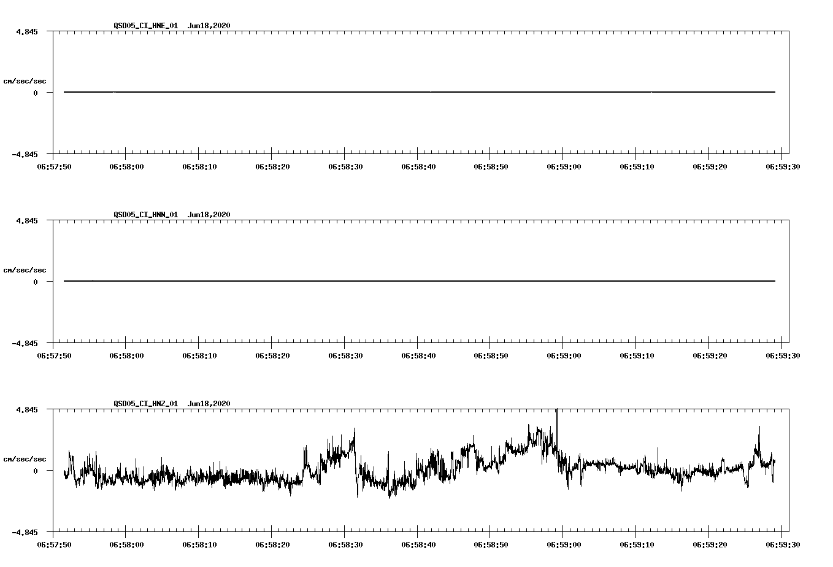Click the Jun18,2020 date on HNZ plot
The width and height of the screenshot is (833, 567).
(209, 404)
